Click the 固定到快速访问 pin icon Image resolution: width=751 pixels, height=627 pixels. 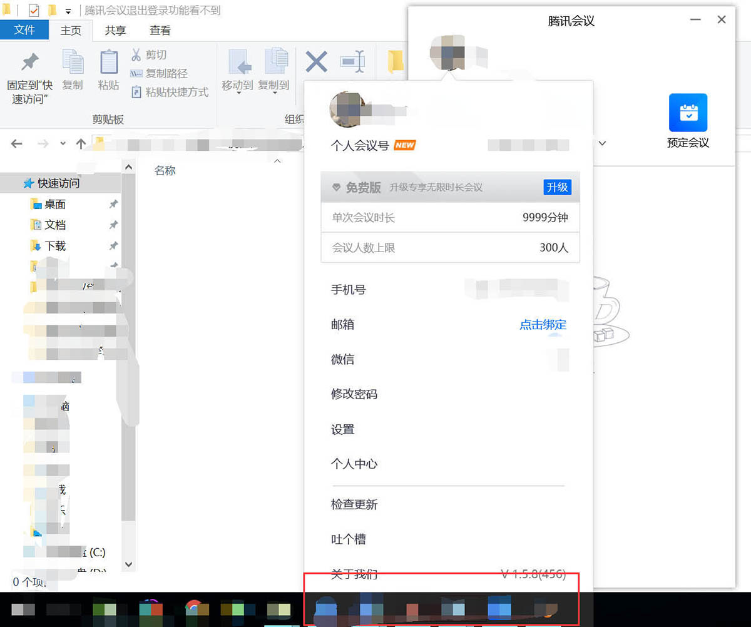coord(29,61)
